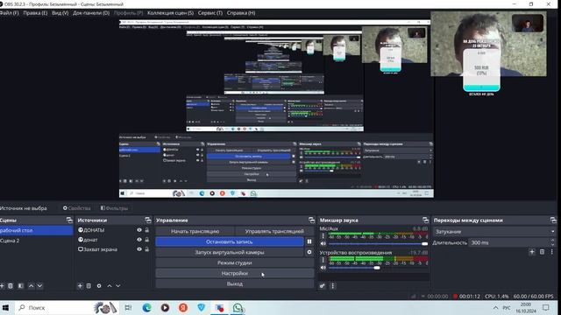The height and width of the screenshot is (315, 561).
Task: Add a new scene with the plus icon
Action: coord(2,286)
